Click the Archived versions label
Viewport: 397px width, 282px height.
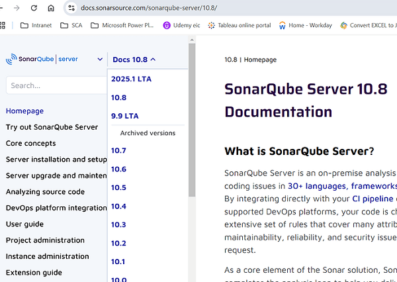pyautogui.click(x=148, y=133)
